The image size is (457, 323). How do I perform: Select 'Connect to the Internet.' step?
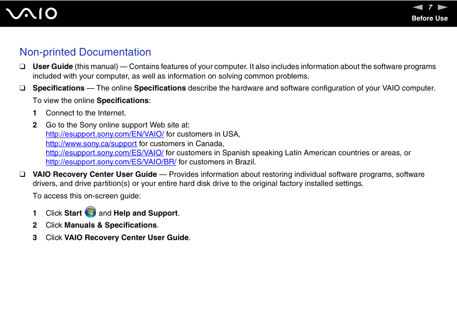86,113
